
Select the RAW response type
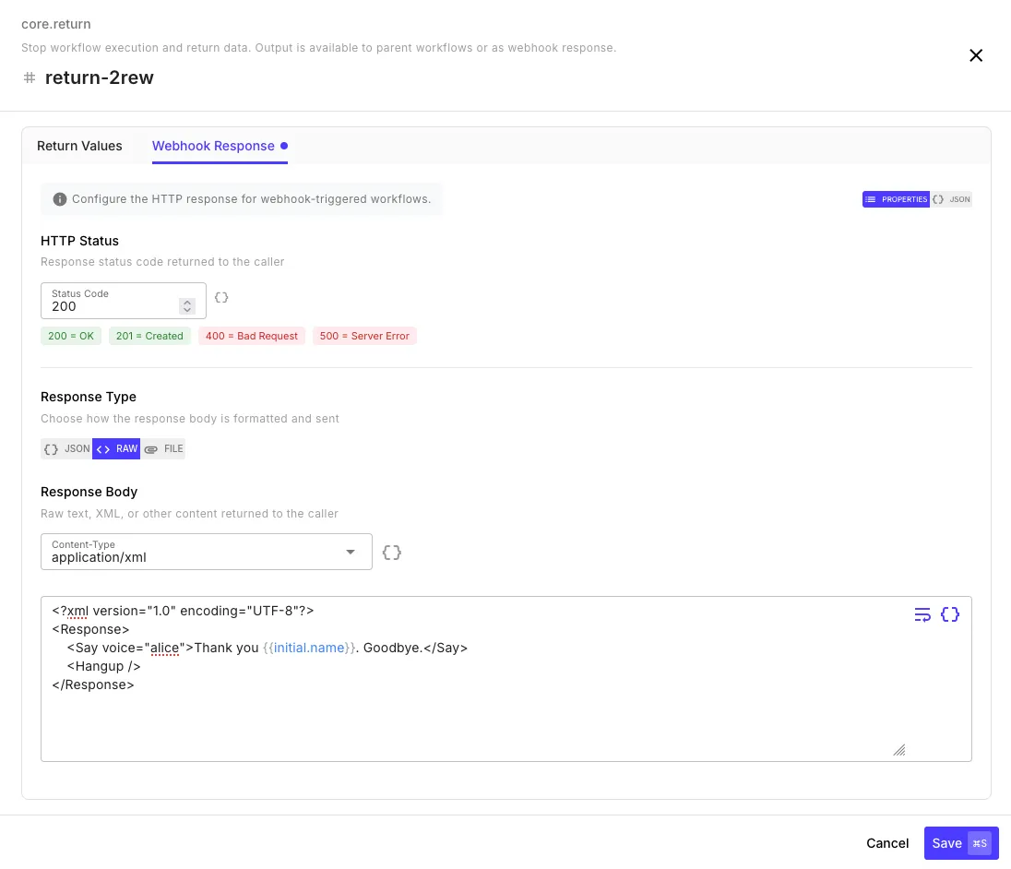116,448
